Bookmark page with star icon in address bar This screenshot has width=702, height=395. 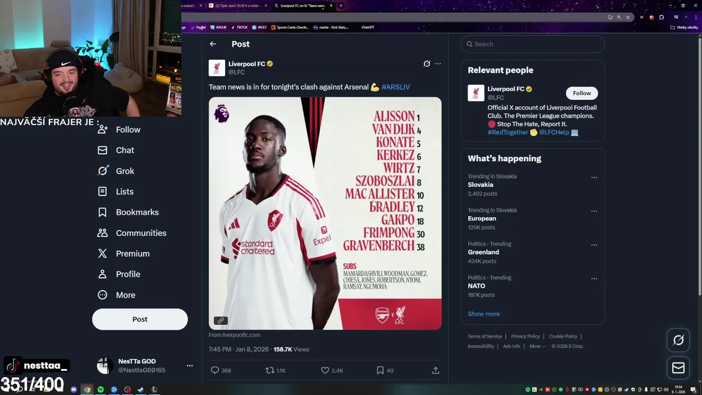[x=628, y=17]
